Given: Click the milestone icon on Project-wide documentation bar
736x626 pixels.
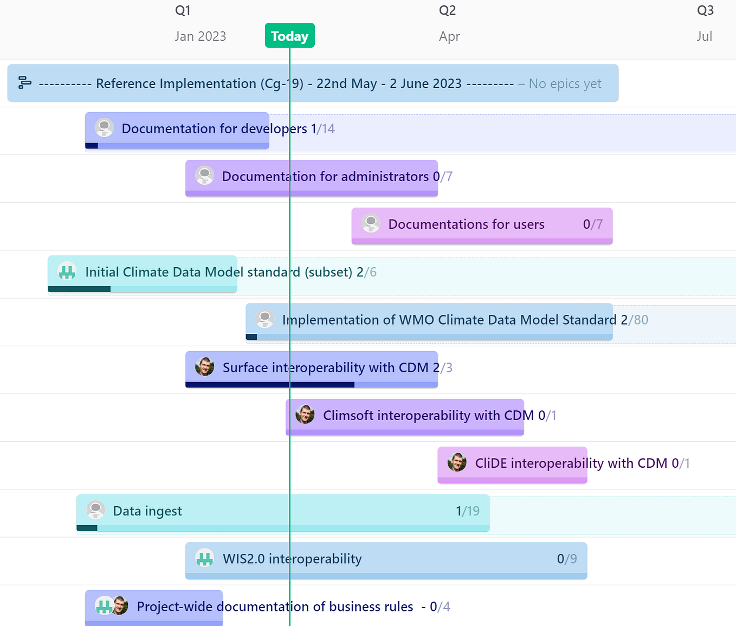Looking at the screenshot, I should coord(105,606).
